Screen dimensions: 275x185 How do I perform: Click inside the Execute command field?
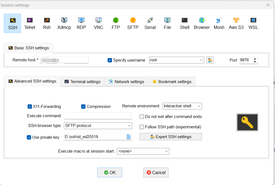(x=98, y=116)
